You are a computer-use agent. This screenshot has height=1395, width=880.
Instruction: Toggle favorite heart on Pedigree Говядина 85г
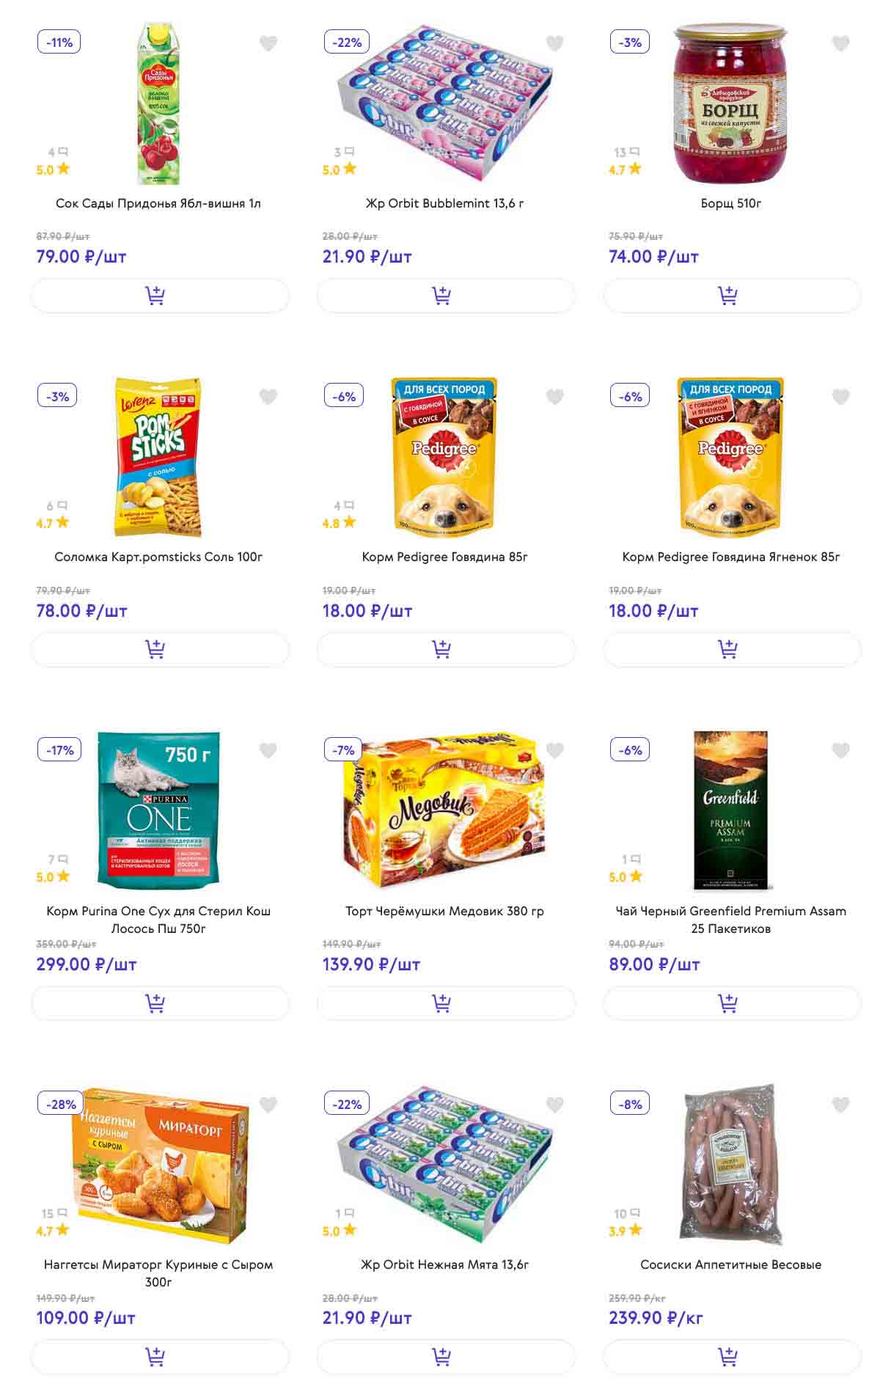[554, 397]
